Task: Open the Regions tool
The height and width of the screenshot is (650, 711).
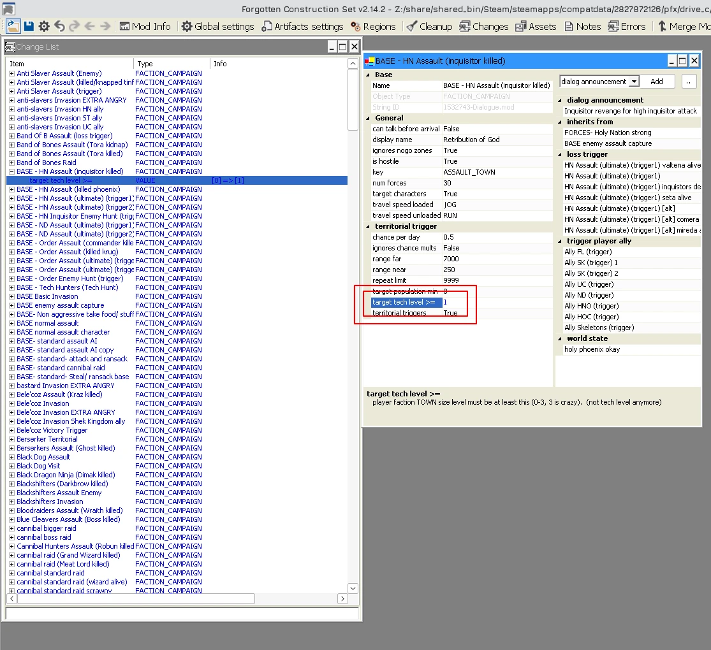Action: click(x=373, y=26)
